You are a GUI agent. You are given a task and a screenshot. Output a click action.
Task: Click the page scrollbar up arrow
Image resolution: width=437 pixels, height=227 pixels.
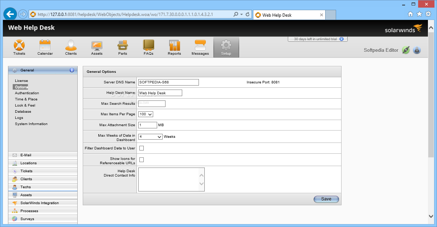pos(431,28)
